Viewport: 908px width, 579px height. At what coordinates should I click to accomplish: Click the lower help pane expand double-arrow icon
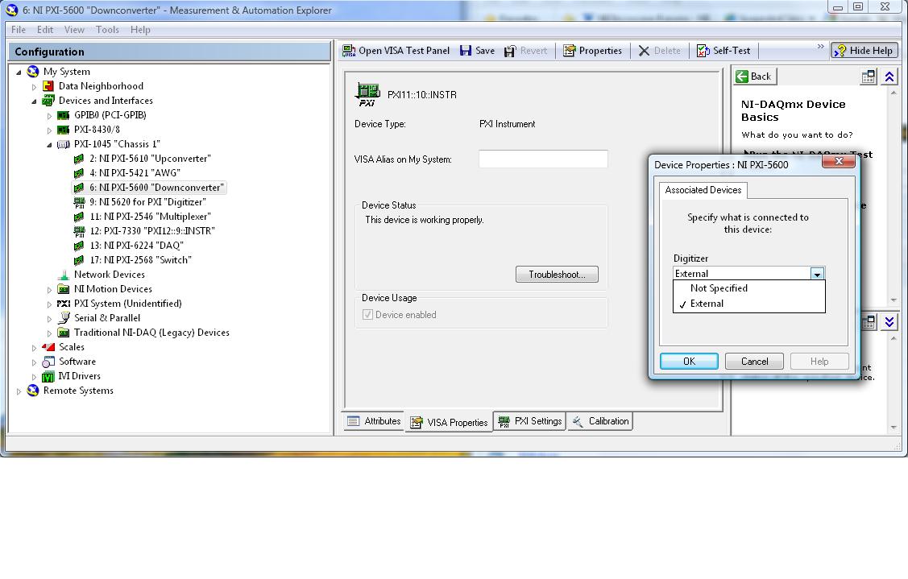click(889, 322)
